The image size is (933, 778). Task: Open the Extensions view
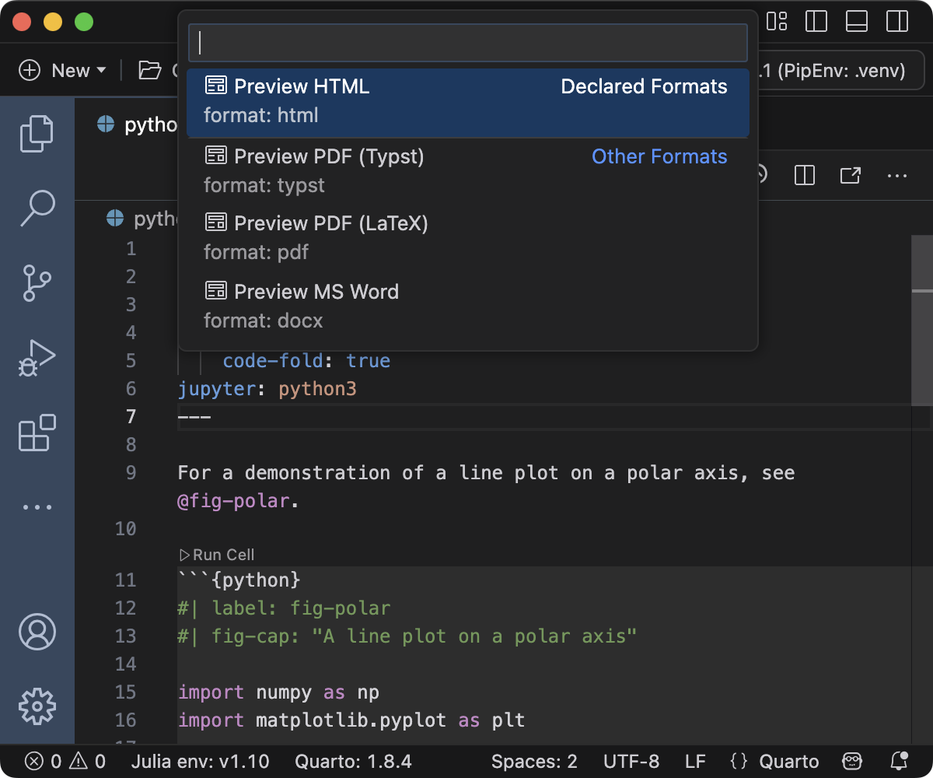click(37, 433)
